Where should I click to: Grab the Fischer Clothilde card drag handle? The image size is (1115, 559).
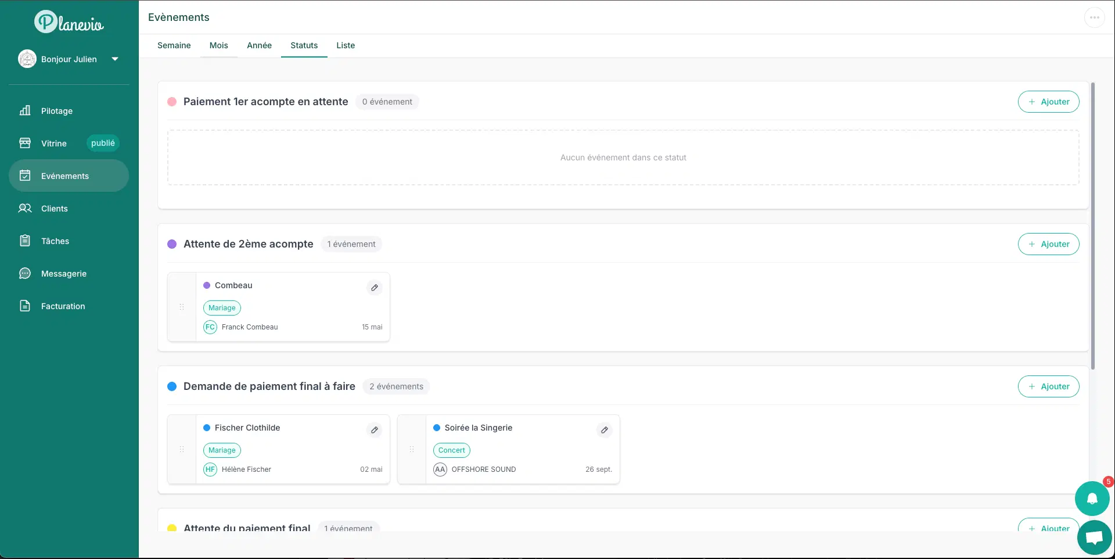pos(182,449)
